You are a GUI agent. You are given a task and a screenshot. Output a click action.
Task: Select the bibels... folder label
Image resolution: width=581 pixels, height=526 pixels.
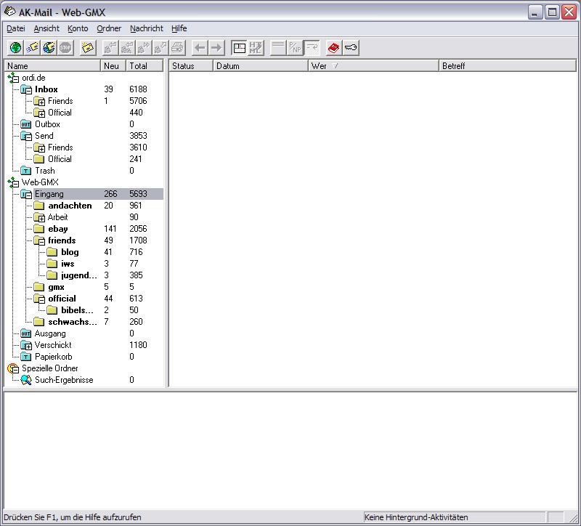pos(77,310)
